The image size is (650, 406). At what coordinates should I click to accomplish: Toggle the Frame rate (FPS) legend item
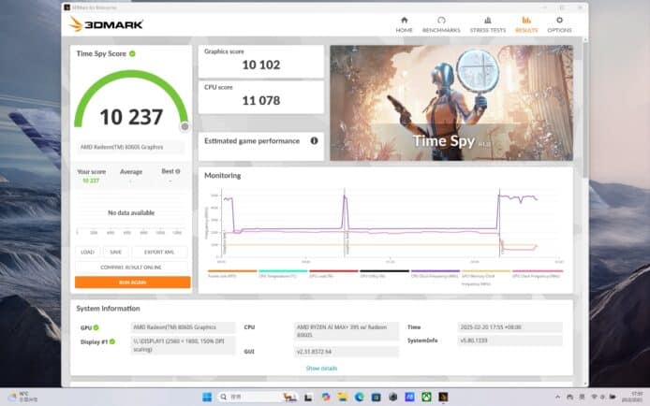[229, 274]
